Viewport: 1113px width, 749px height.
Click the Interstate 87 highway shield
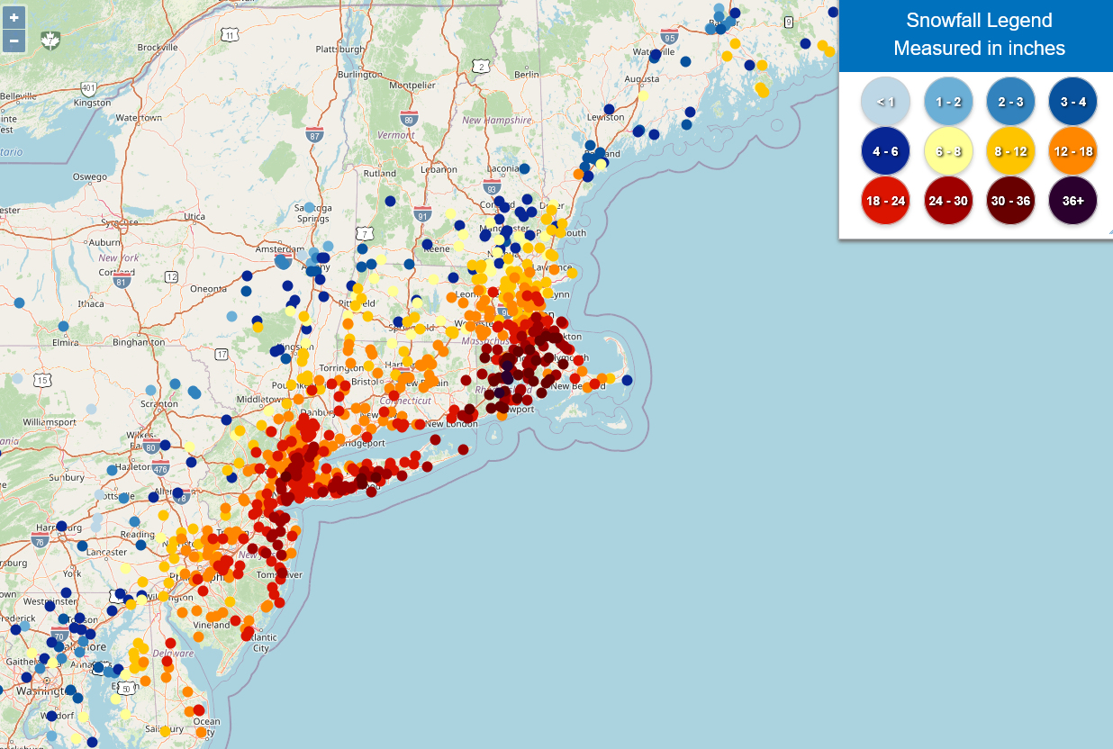[313, 135]
